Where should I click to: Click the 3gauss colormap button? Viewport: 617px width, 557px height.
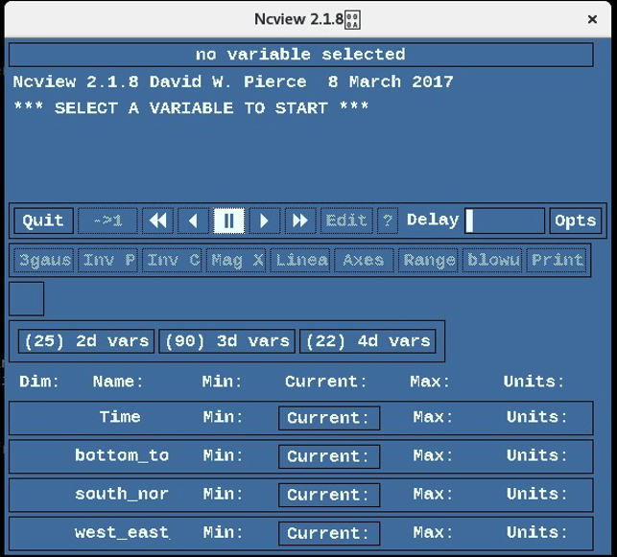tap(44, 260)
